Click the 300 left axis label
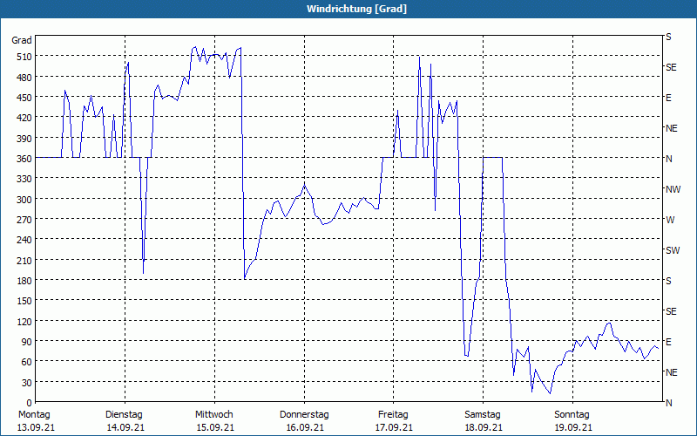Viewport: 697px width, 436px height. pyautogui.click(x=24, y=200)
